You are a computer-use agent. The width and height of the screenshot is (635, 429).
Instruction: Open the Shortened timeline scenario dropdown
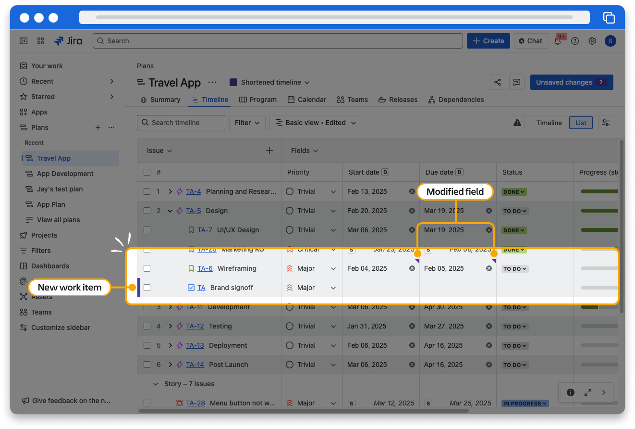click(270, 82)
